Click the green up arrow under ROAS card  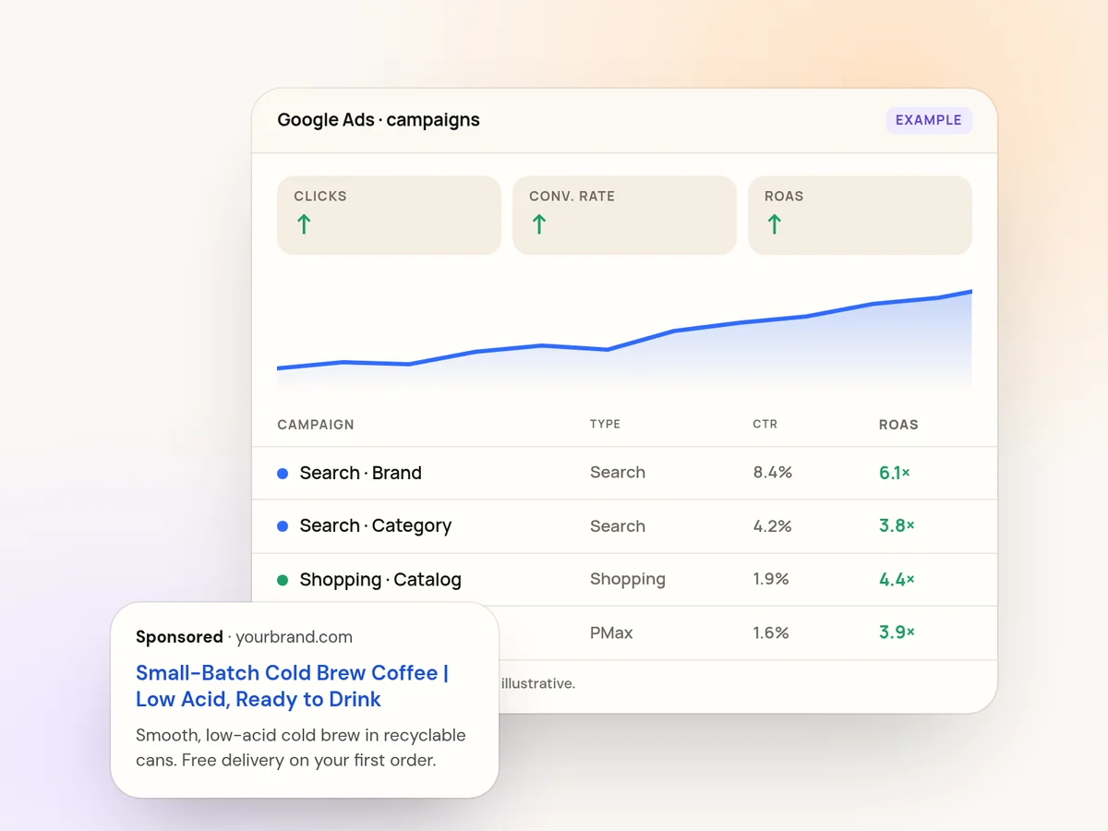[775, 223]
